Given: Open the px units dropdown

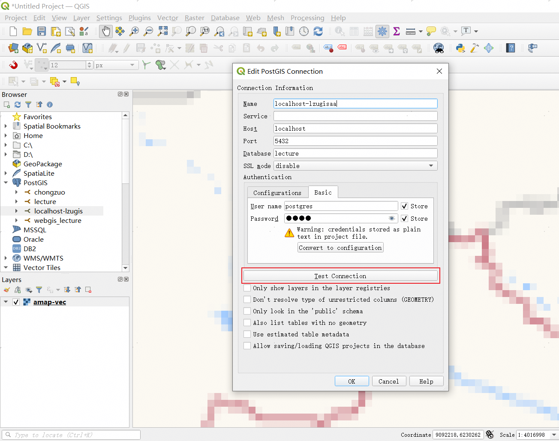Looking at the screenshot, I should pyautogui.click(x=116, y=65).
